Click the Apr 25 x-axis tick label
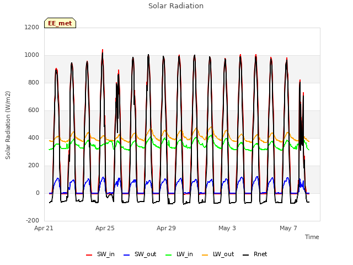The image size is (353, 265). coord(105,228)
